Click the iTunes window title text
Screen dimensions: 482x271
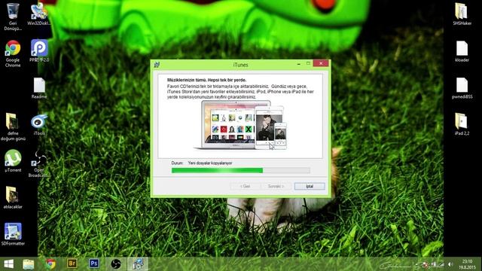240,65
